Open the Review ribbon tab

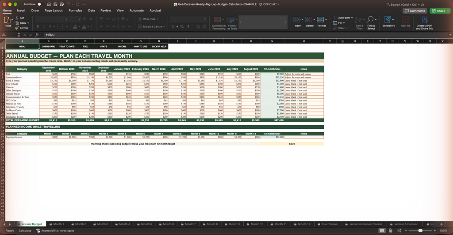click(x=106, y=11)
